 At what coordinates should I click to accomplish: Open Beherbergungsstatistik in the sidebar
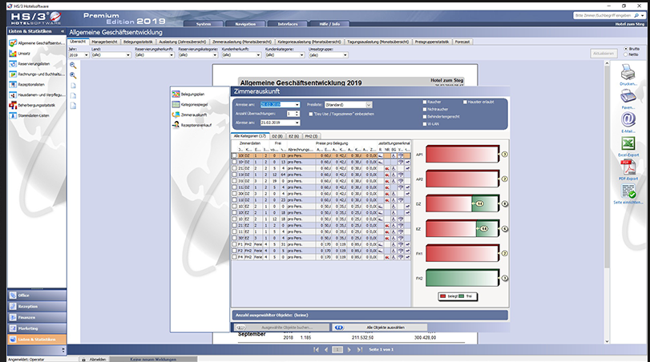click(x=32, y=105)
